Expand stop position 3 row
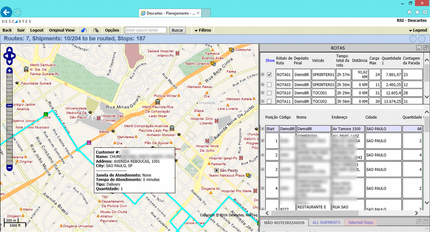 click(x=263, y=169)
